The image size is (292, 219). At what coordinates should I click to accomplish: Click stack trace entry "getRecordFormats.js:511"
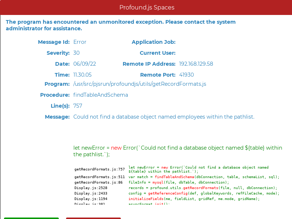point(100,177)
